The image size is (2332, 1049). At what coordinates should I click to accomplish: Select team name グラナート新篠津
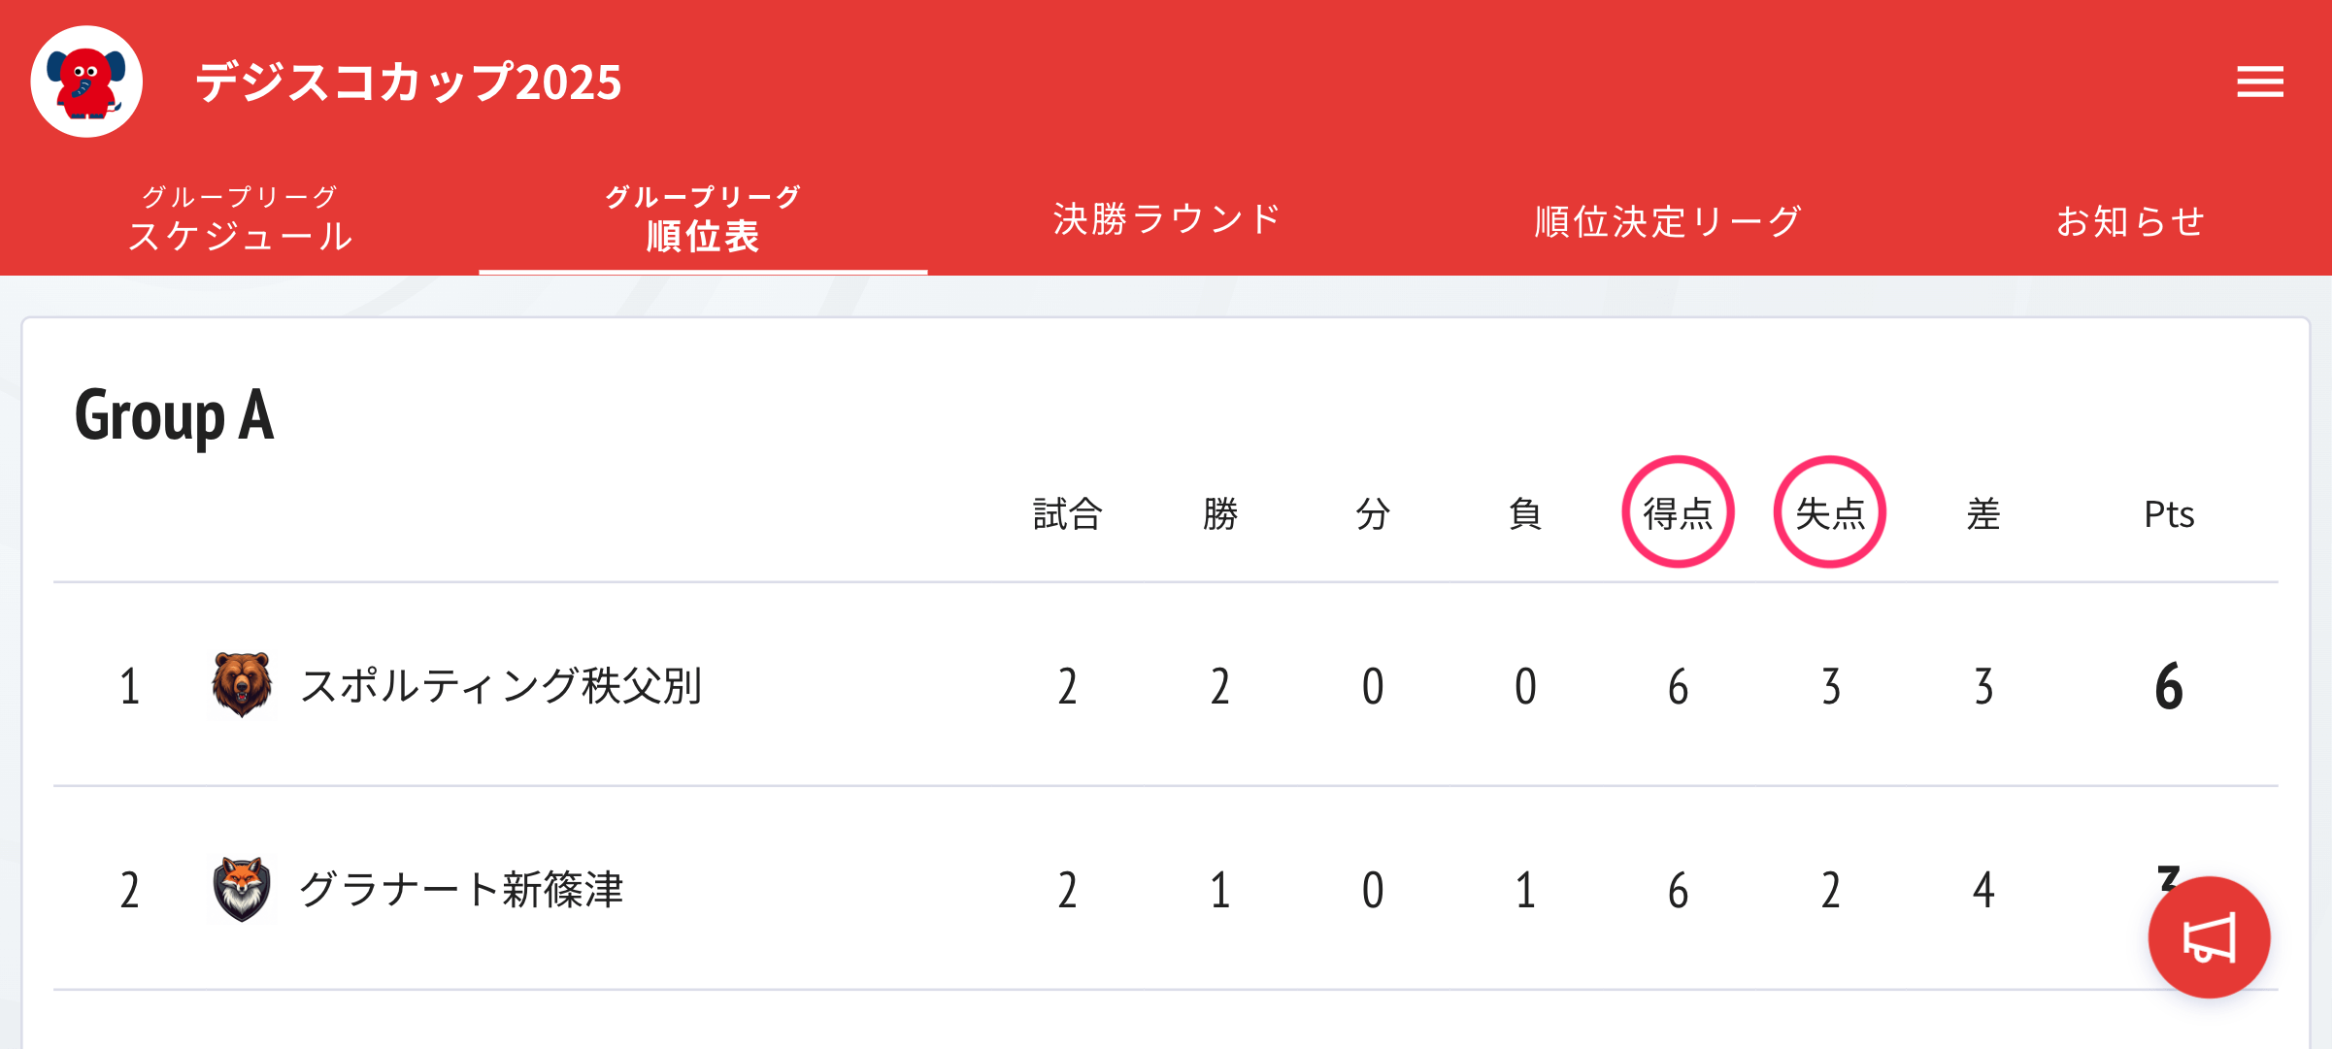461,890
